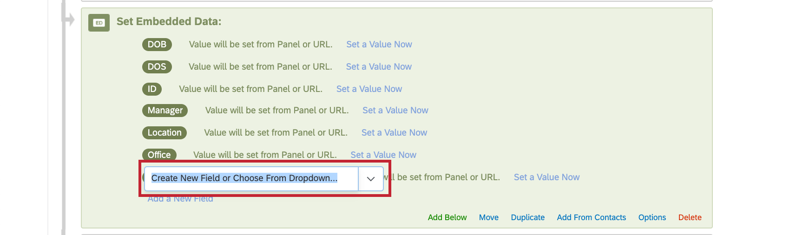Open the field name dropdown arrow
The width and height of the screenshot is (790, 235).
pos(370,179)
